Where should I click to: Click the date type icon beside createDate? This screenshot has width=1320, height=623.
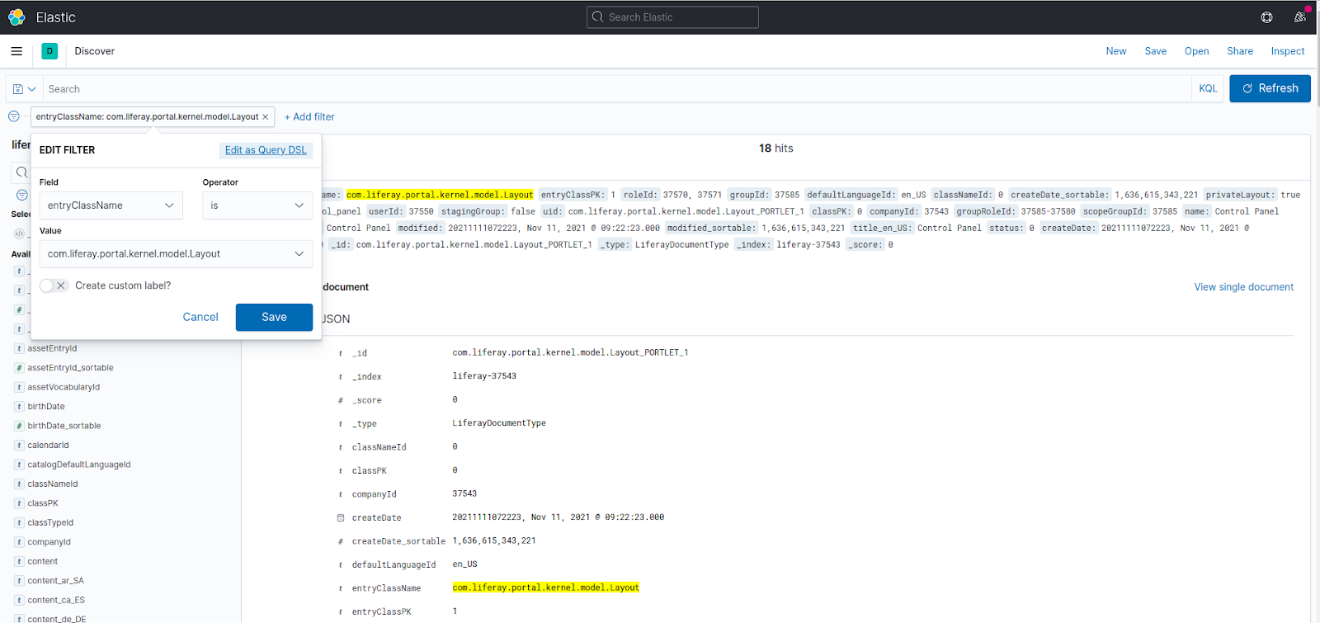[x=340, y=517]
